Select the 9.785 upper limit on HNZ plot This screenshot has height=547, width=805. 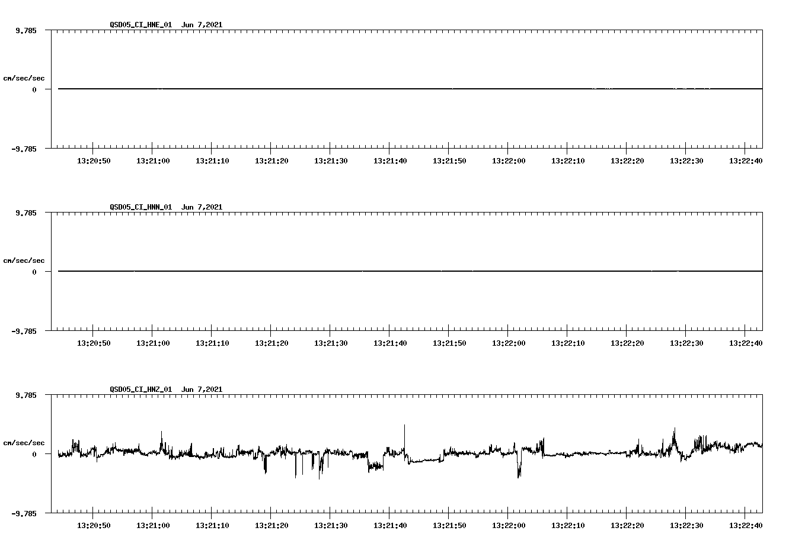click(26, 395)
